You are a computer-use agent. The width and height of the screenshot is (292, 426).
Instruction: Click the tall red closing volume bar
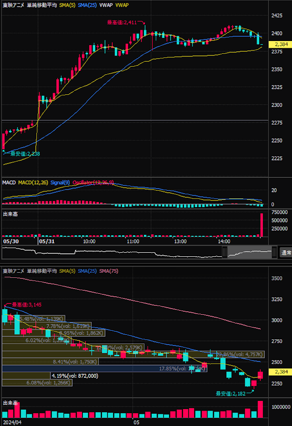[x=262, y=225]
